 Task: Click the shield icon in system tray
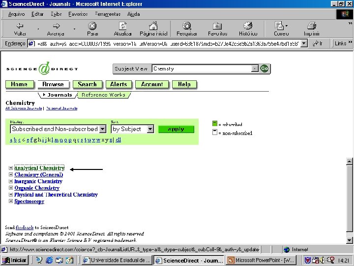click(x=307, y=261)
